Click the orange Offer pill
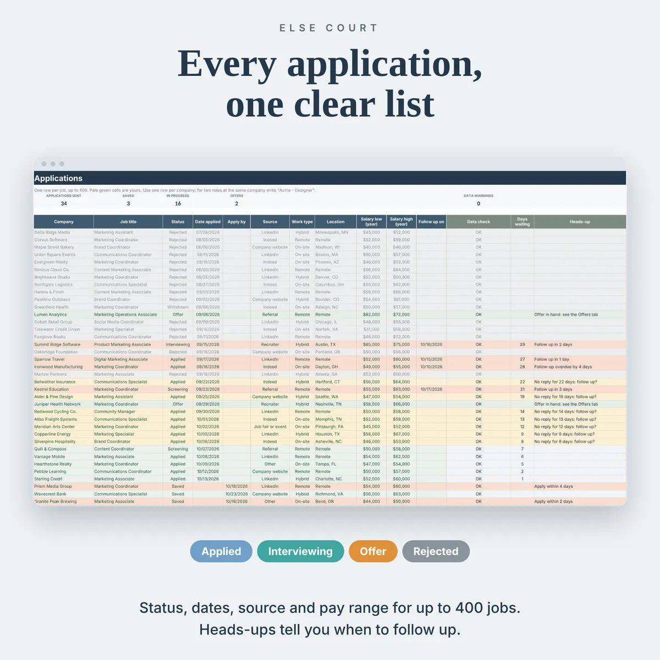Image resolution: width=660 pixels, height=660 pixels. (x=373, y=551)
